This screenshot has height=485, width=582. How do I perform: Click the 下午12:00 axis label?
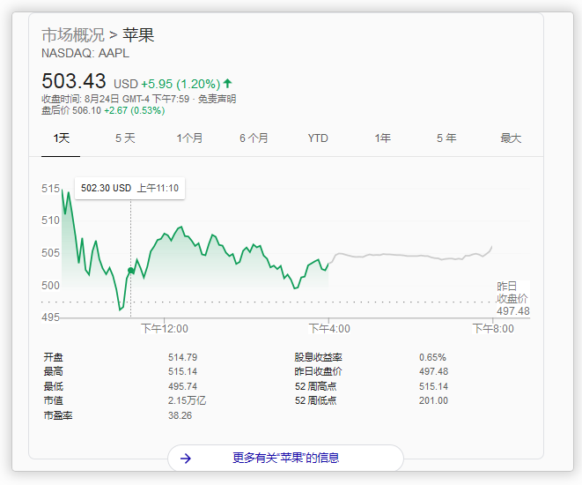click(x=165, y=329)
